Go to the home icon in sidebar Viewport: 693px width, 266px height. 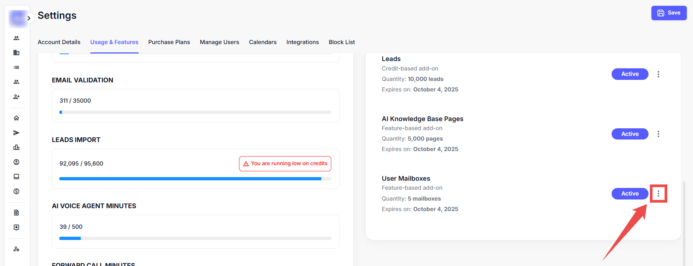click(x=16, y=118)
